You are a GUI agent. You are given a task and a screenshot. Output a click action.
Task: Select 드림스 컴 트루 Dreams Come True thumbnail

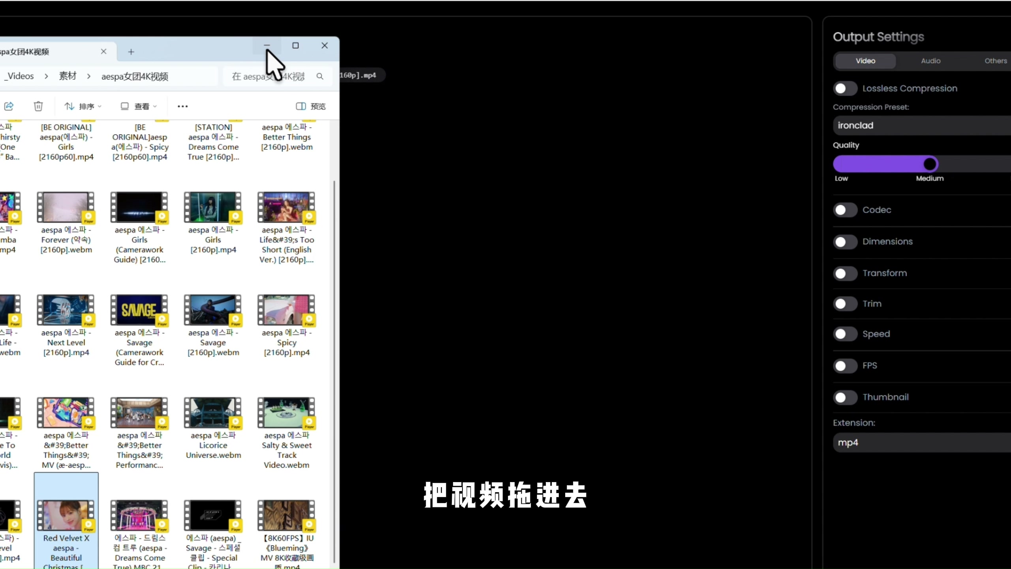pos(139,515)
